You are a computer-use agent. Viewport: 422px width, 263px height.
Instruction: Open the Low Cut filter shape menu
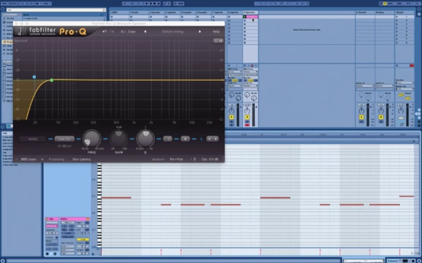(x=65, y=139)
